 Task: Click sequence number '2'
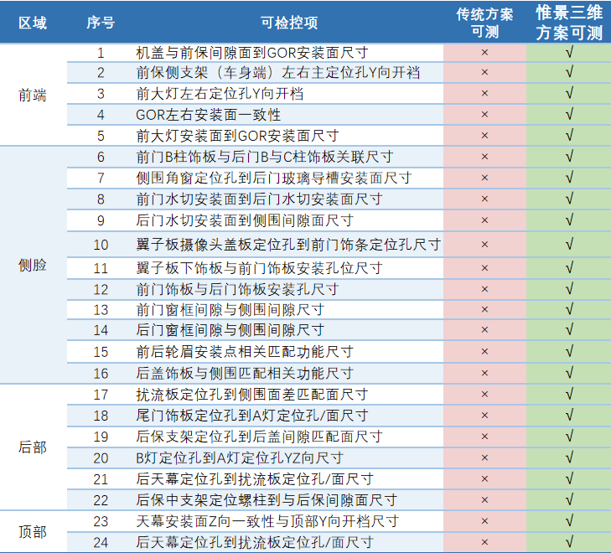click(101, 73)
